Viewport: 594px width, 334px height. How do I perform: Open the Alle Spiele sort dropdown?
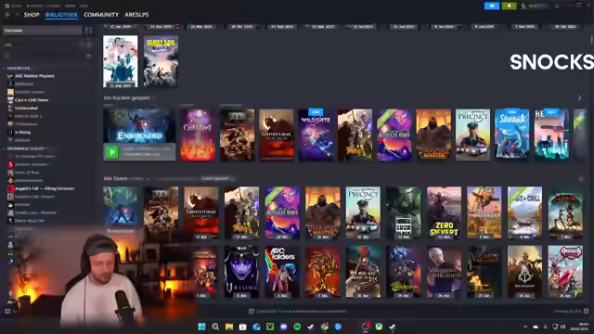pyautogui.click(x=217, y=178)
